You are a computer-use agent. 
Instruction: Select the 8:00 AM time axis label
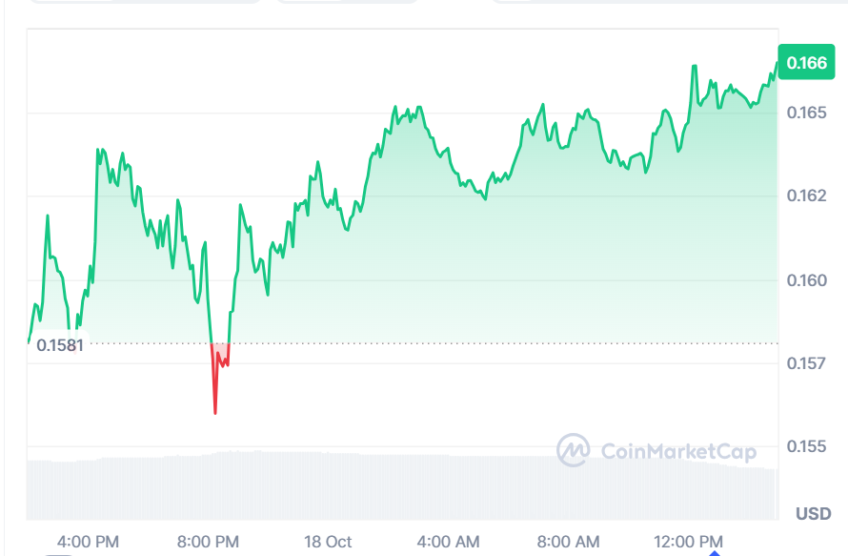click(568, 542)
